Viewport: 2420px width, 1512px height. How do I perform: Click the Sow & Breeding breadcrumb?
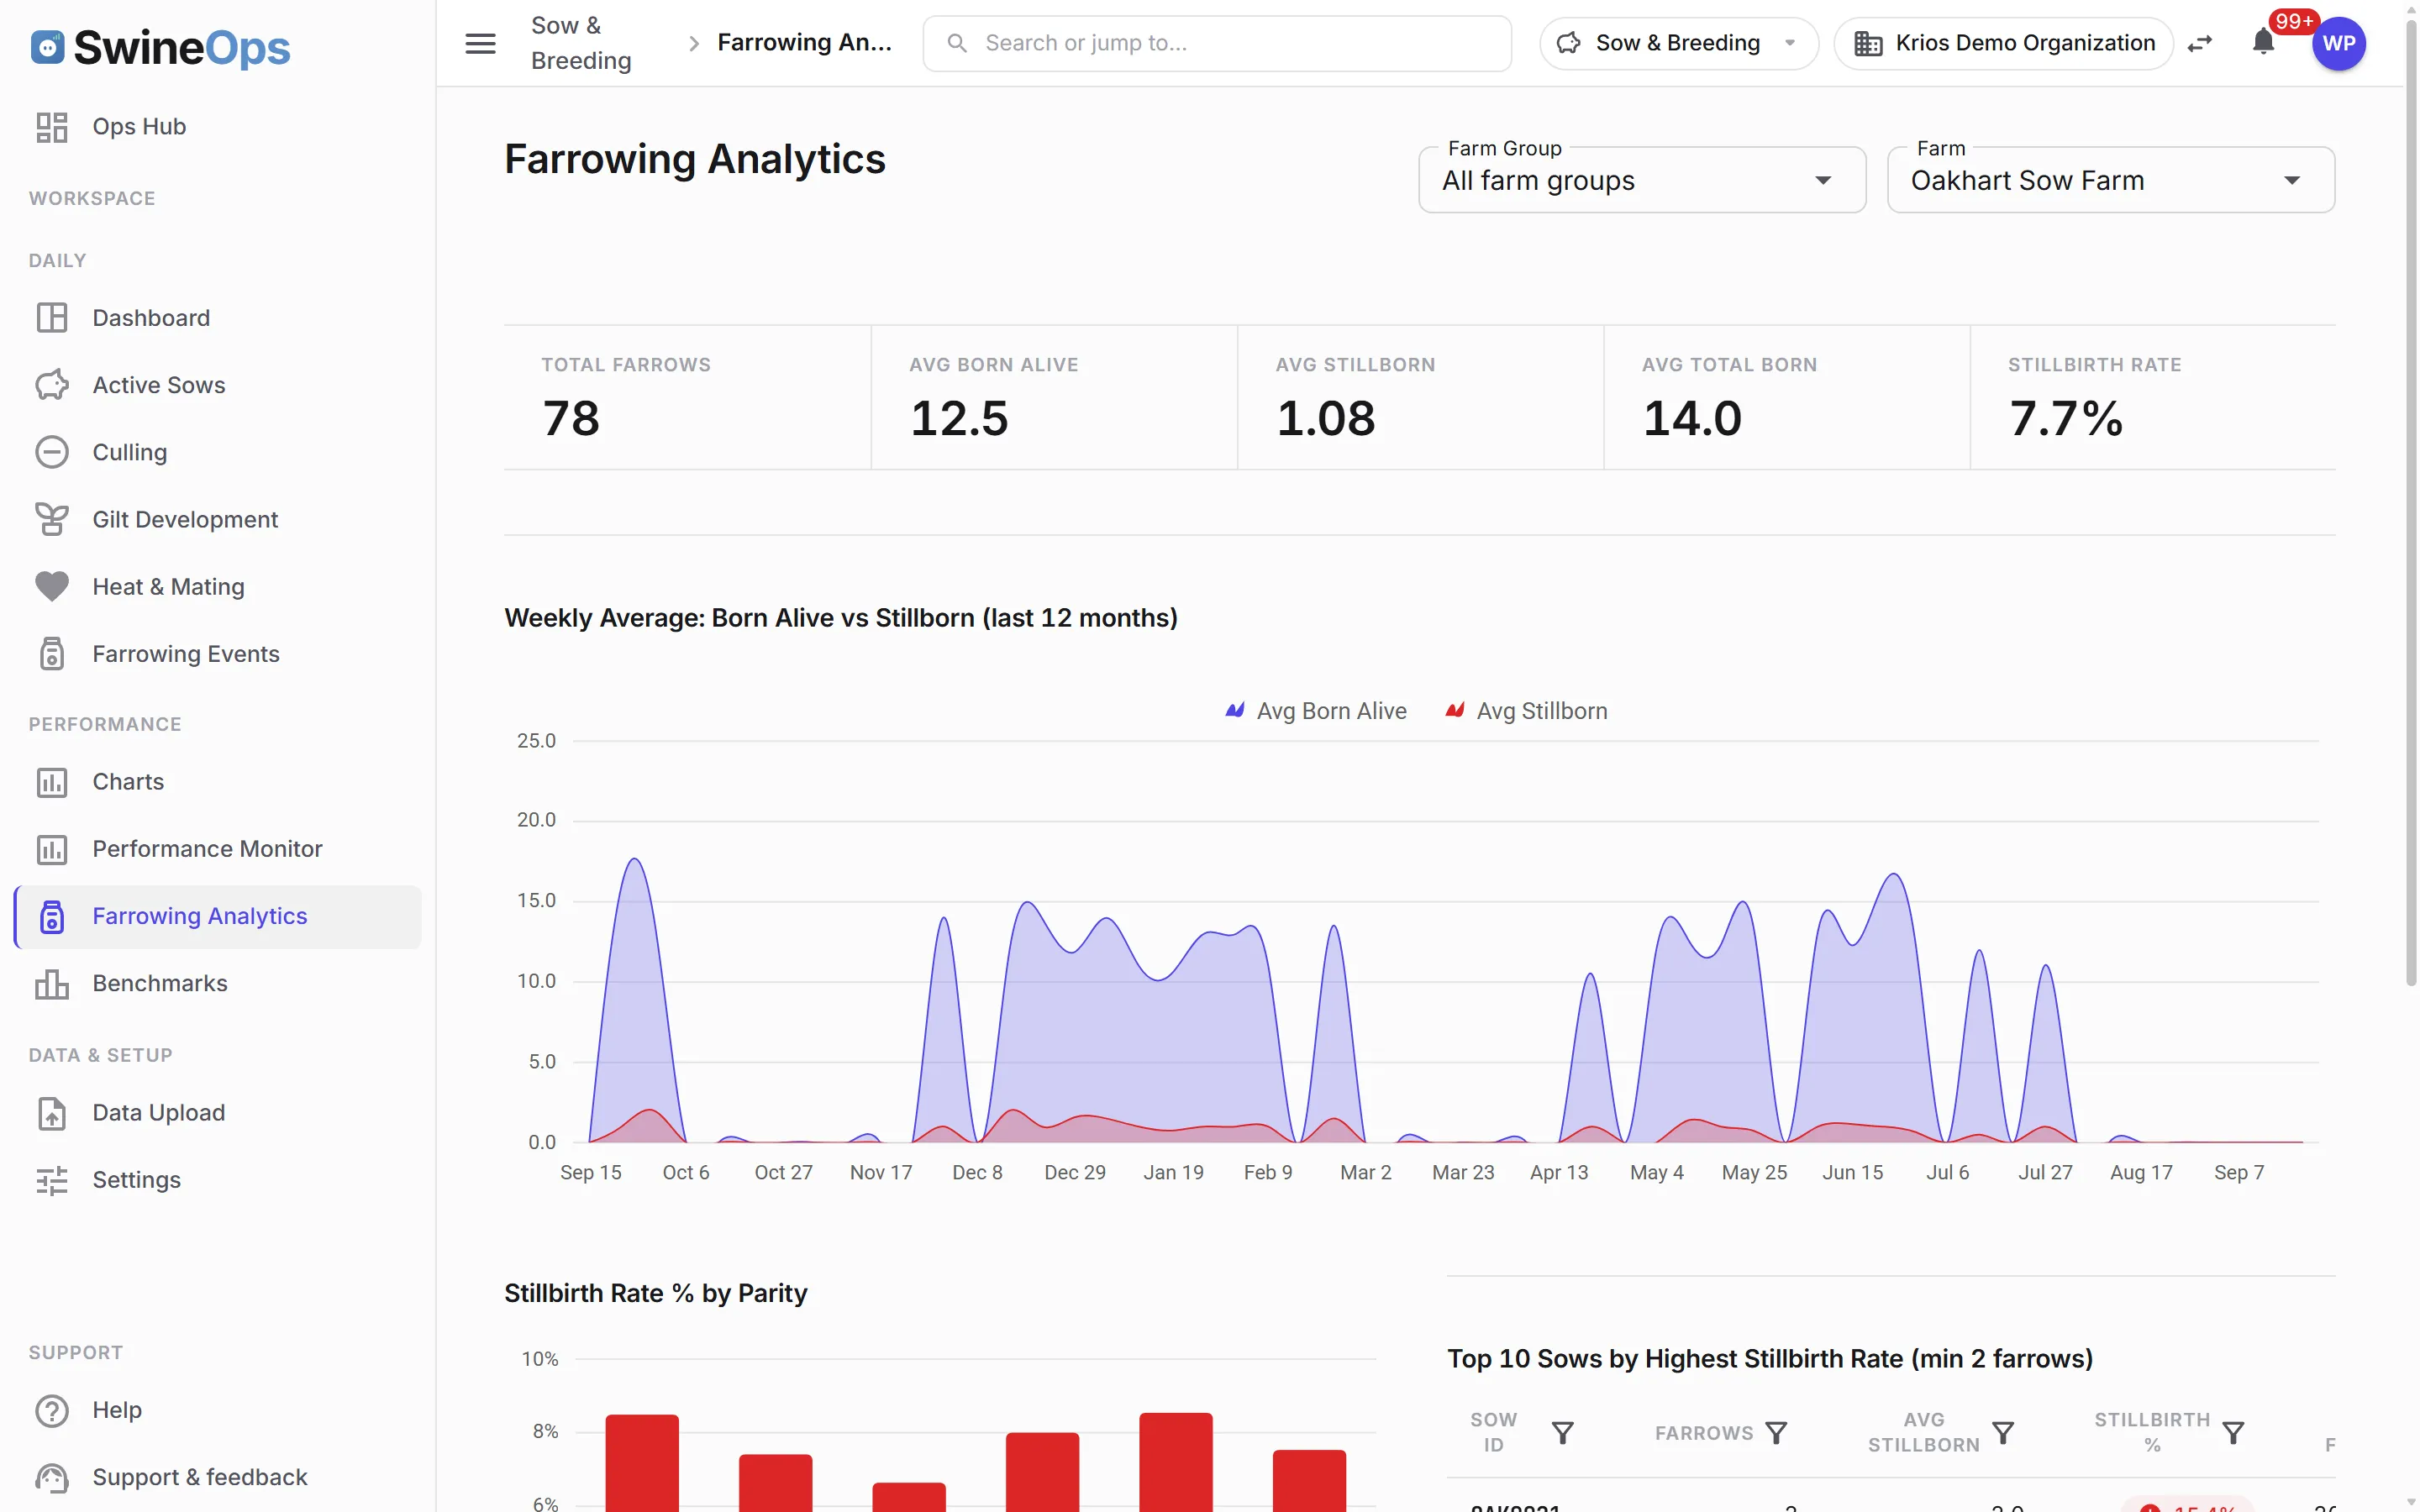pos(581,43)
